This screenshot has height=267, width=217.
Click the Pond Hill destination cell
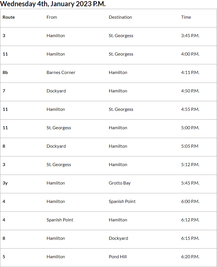coord(118,257)
